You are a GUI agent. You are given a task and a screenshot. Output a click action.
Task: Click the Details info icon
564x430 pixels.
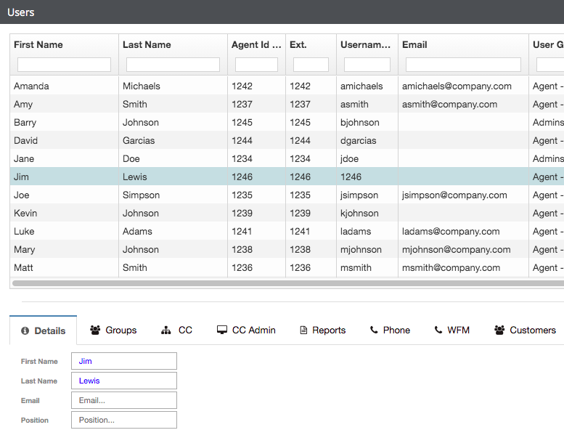pyautogui.click(x=25, y=330)
